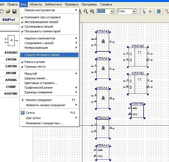
Task: Disable Рамка и штамп checkbox
Action: coord(35,62)
